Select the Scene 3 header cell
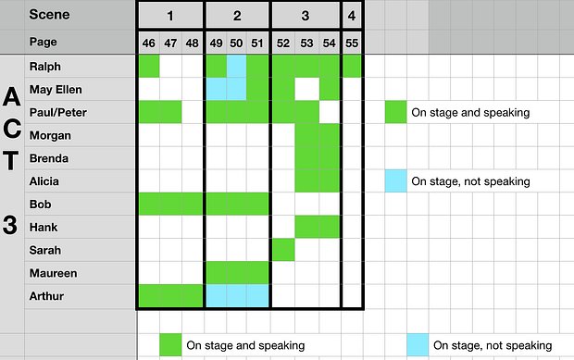The image size is (574, 360). click(306, 16)
